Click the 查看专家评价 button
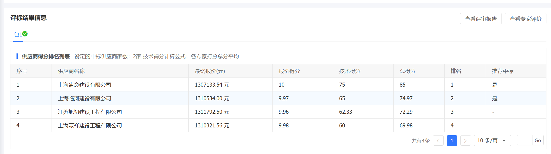 coord(525,19)
